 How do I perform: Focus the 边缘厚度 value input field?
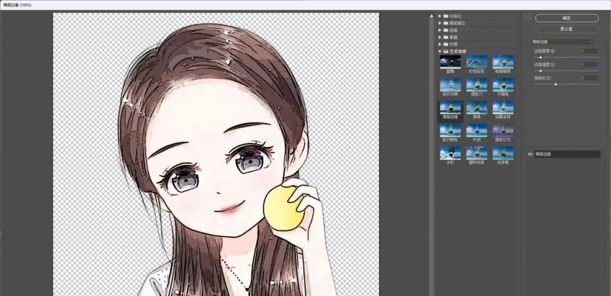[589, 51]
